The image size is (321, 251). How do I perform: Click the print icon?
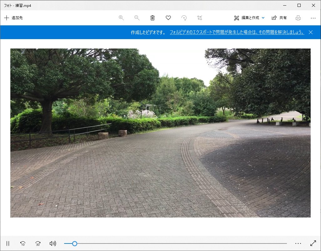(298, 18)
